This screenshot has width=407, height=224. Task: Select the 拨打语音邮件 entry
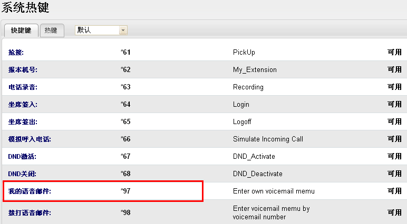(x=30, y=213)
